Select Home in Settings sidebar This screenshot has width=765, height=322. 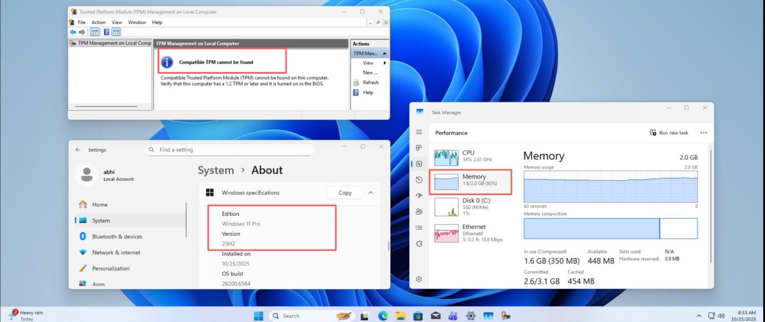click(130, 205)
